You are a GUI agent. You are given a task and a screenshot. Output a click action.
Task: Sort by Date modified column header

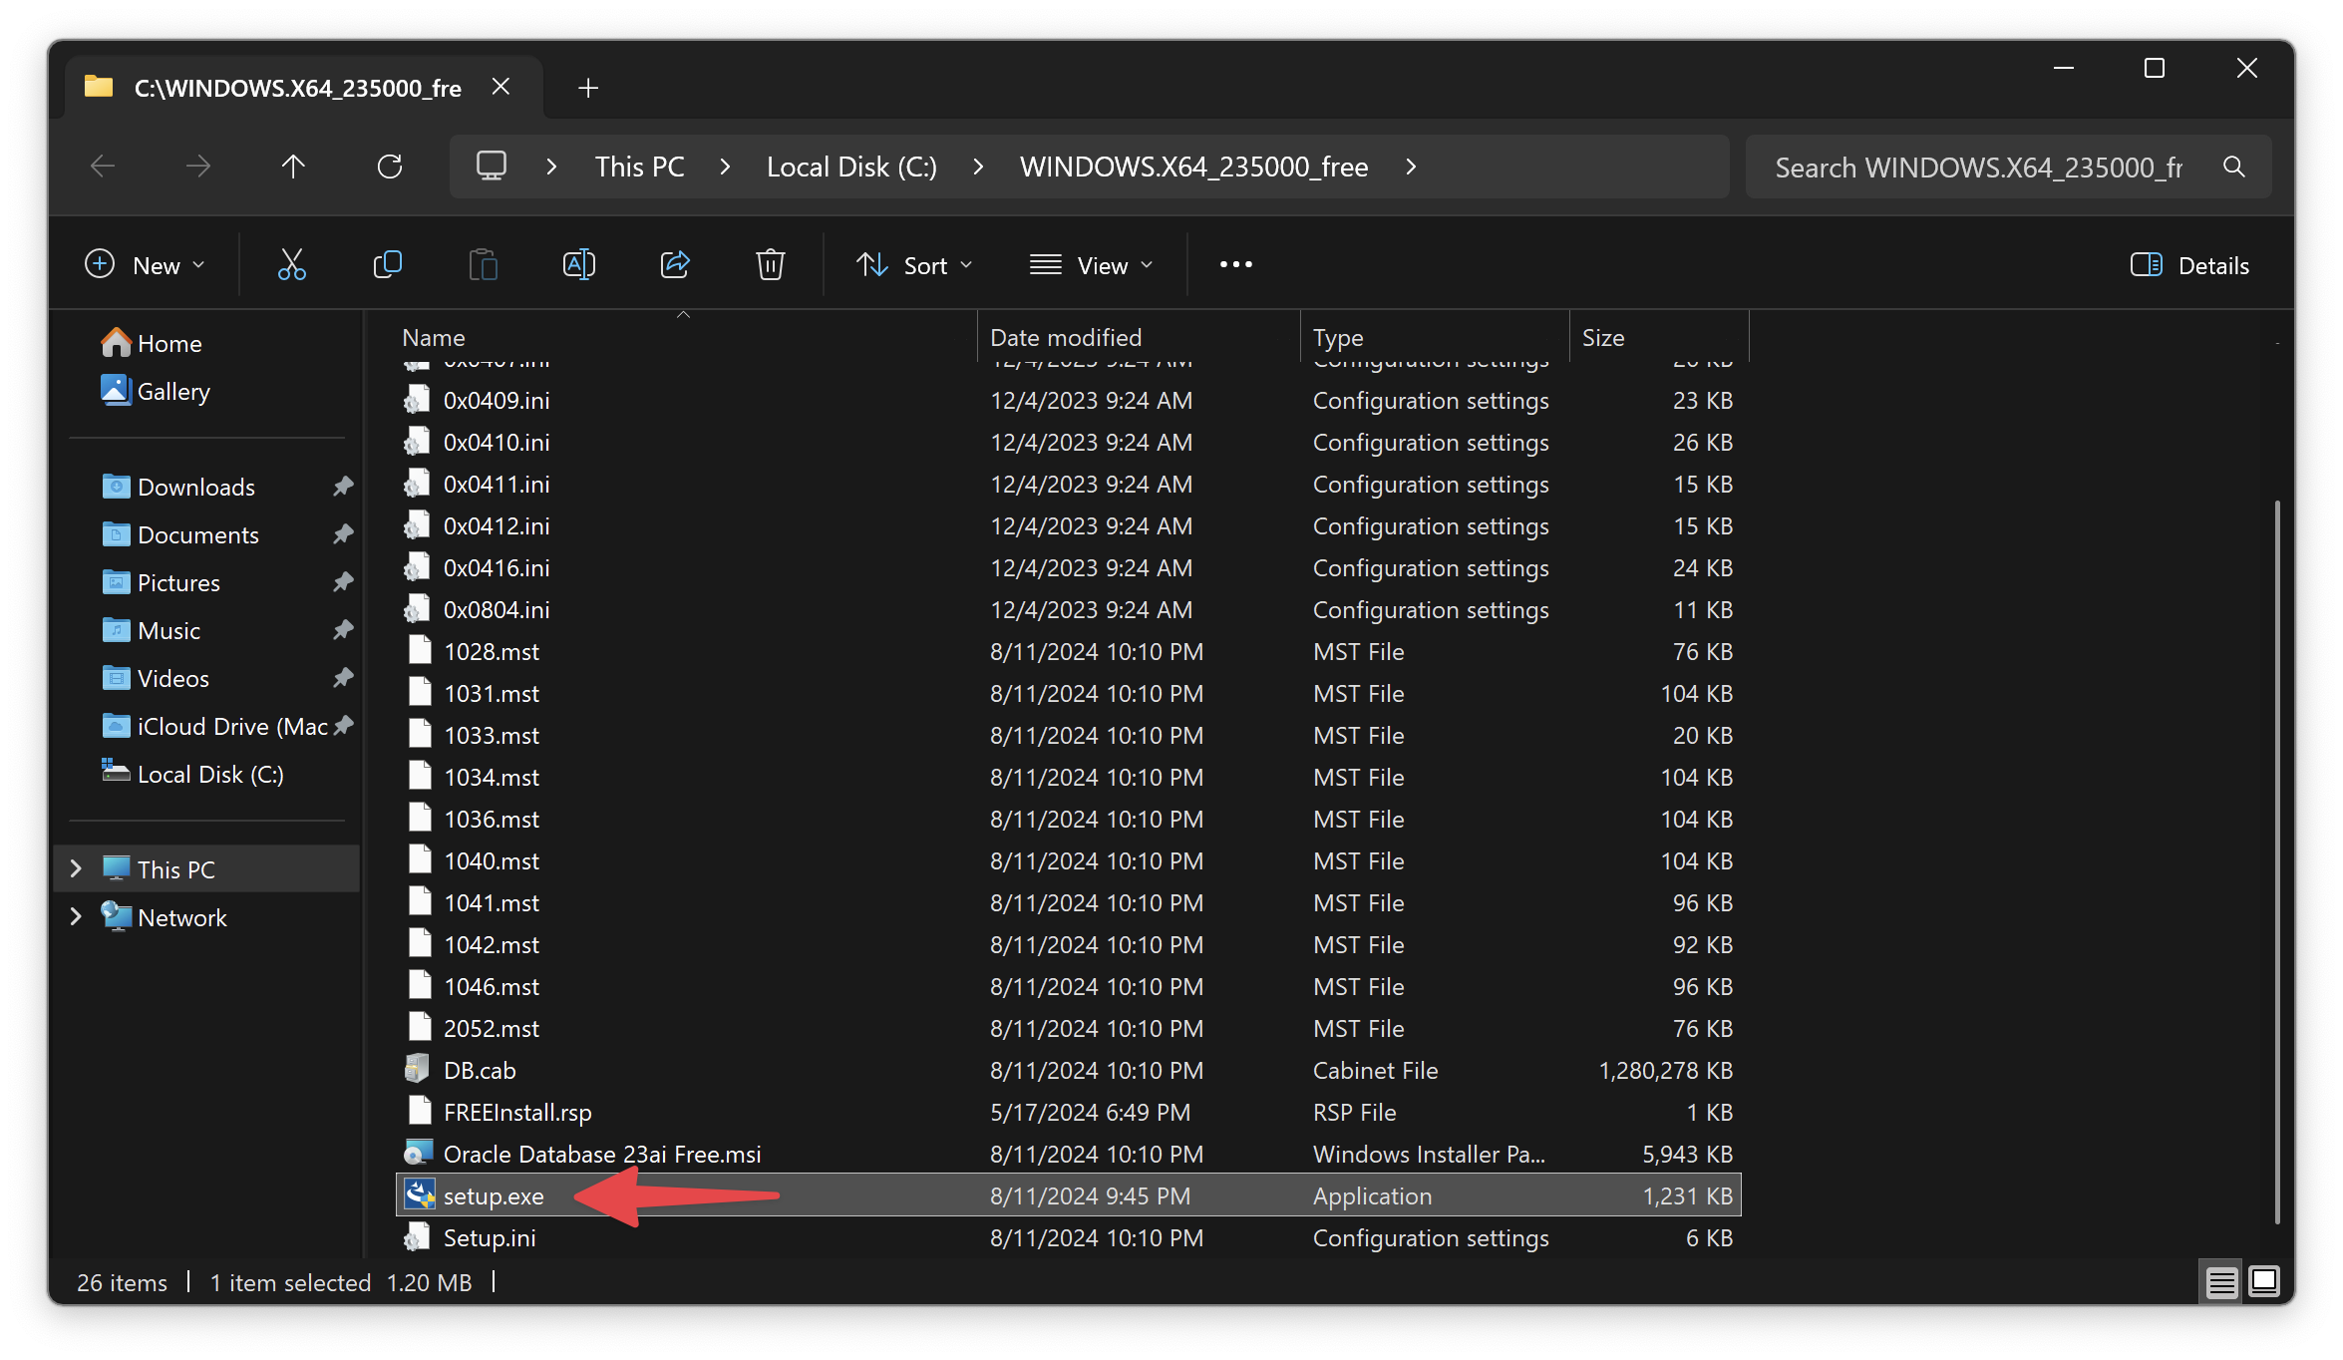pos(1066,338)
